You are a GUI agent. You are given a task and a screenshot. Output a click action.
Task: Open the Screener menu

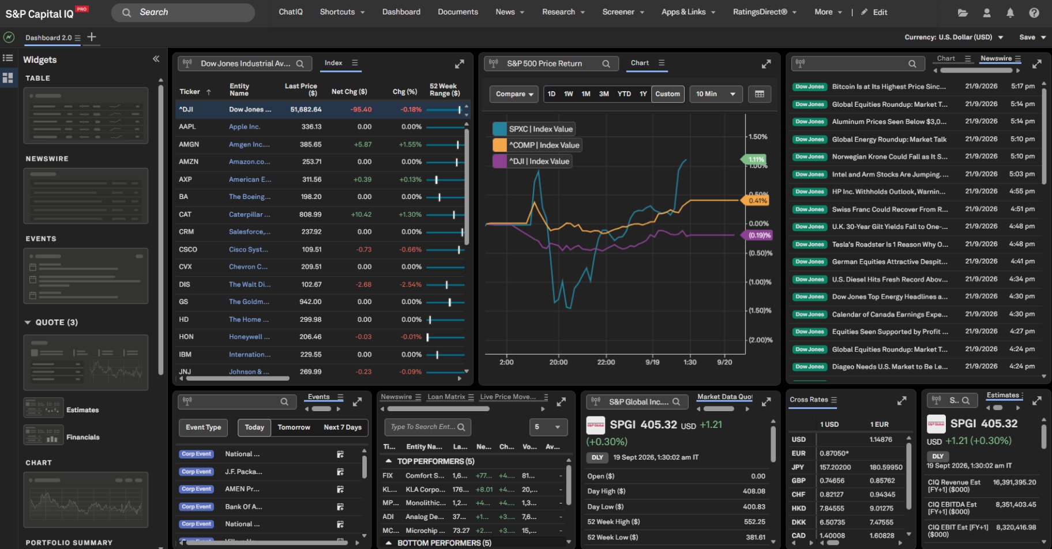pos(623,12)
